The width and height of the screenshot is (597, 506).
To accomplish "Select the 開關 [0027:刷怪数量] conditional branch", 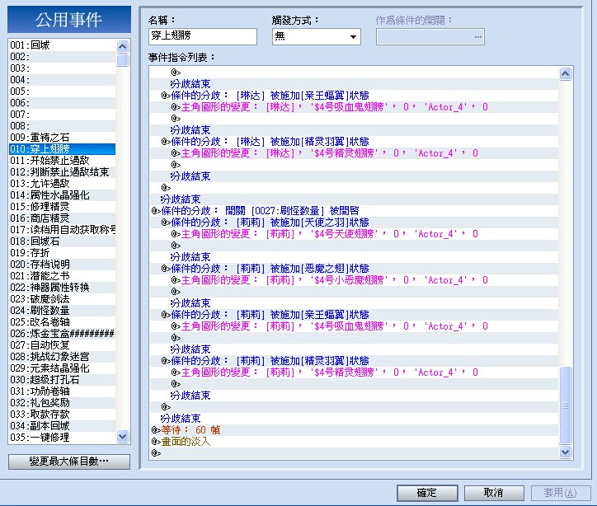I will click(x=354, y=211).
